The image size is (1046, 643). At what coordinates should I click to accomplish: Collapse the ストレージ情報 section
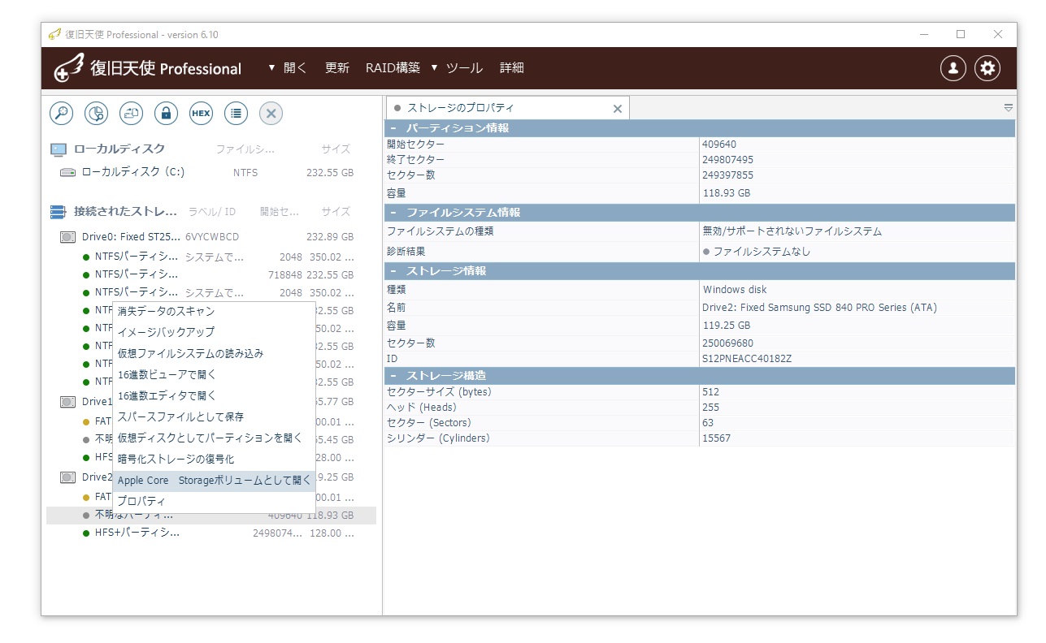coord(393,271)
